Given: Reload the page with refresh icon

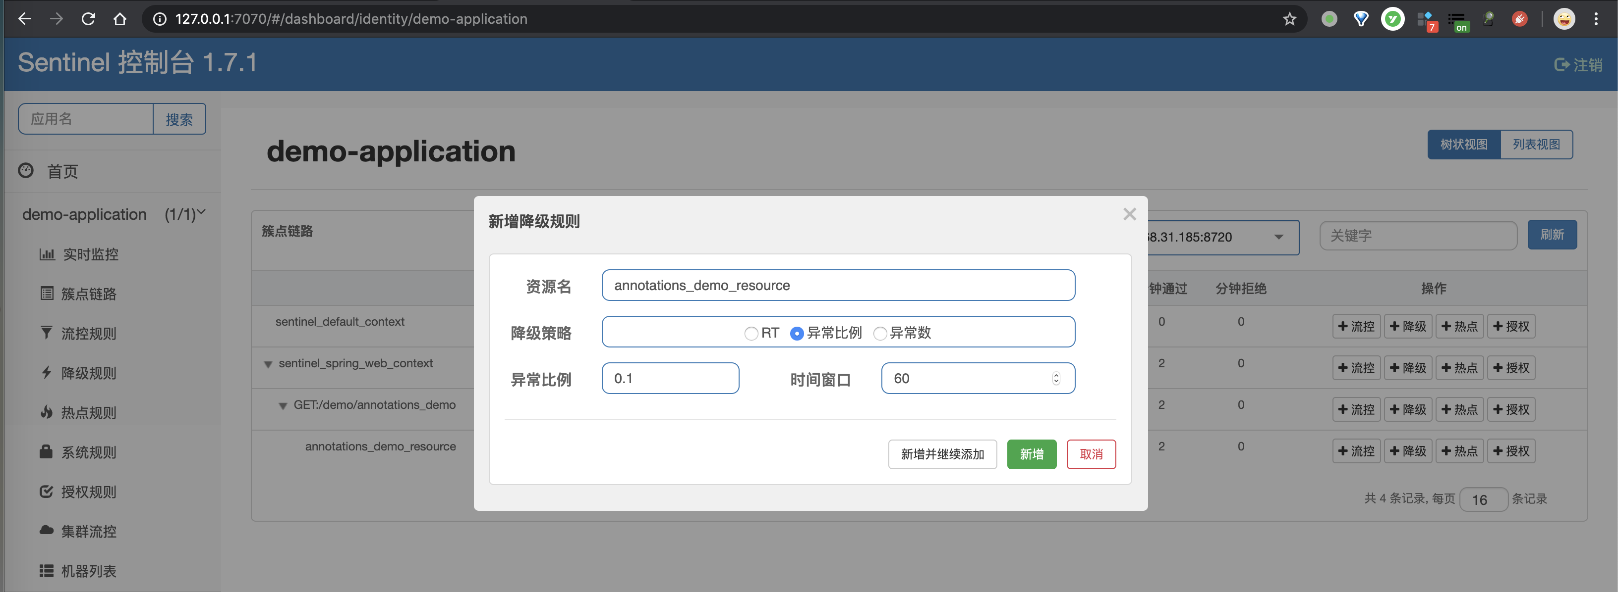Looking at the screenshot, I should point(88,19).
